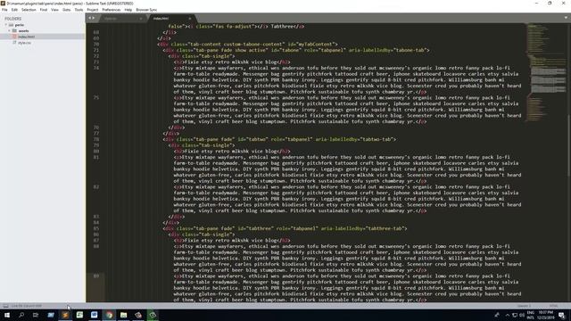Open the green app icon on taskbar
Image resolution: width=571 pixels, height=321 pixels.
tap(153, 315)
